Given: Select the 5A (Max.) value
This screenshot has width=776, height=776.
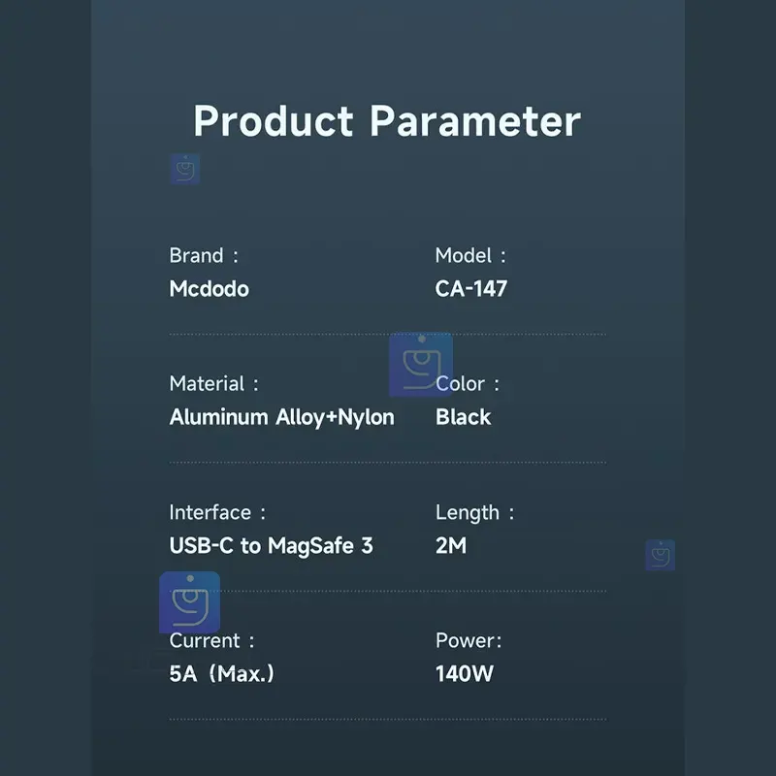Looking at the screenshot, I should [221, 673].
